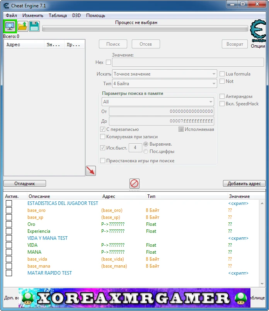269x311 pixels.
Task: Click address table scrollbar down arrow
Action: (x=262, y=284)
